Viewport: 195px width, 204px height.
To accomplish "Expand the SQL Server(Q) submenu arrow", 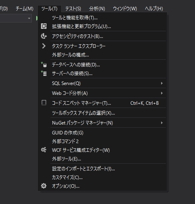I will pos(162,83).
